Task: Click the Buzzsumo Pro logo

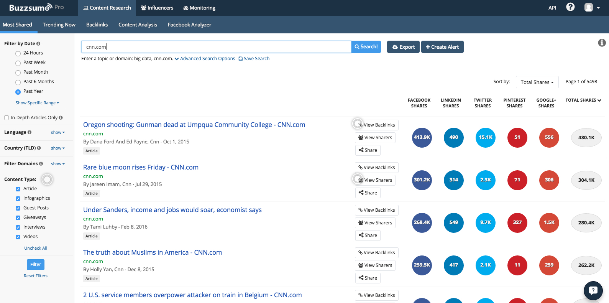Action: click(x=36, y=7)
